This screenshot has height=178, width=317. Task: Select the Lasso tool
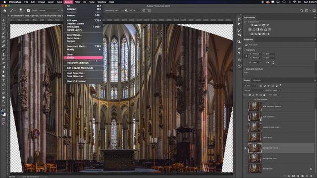pos(3,29)
